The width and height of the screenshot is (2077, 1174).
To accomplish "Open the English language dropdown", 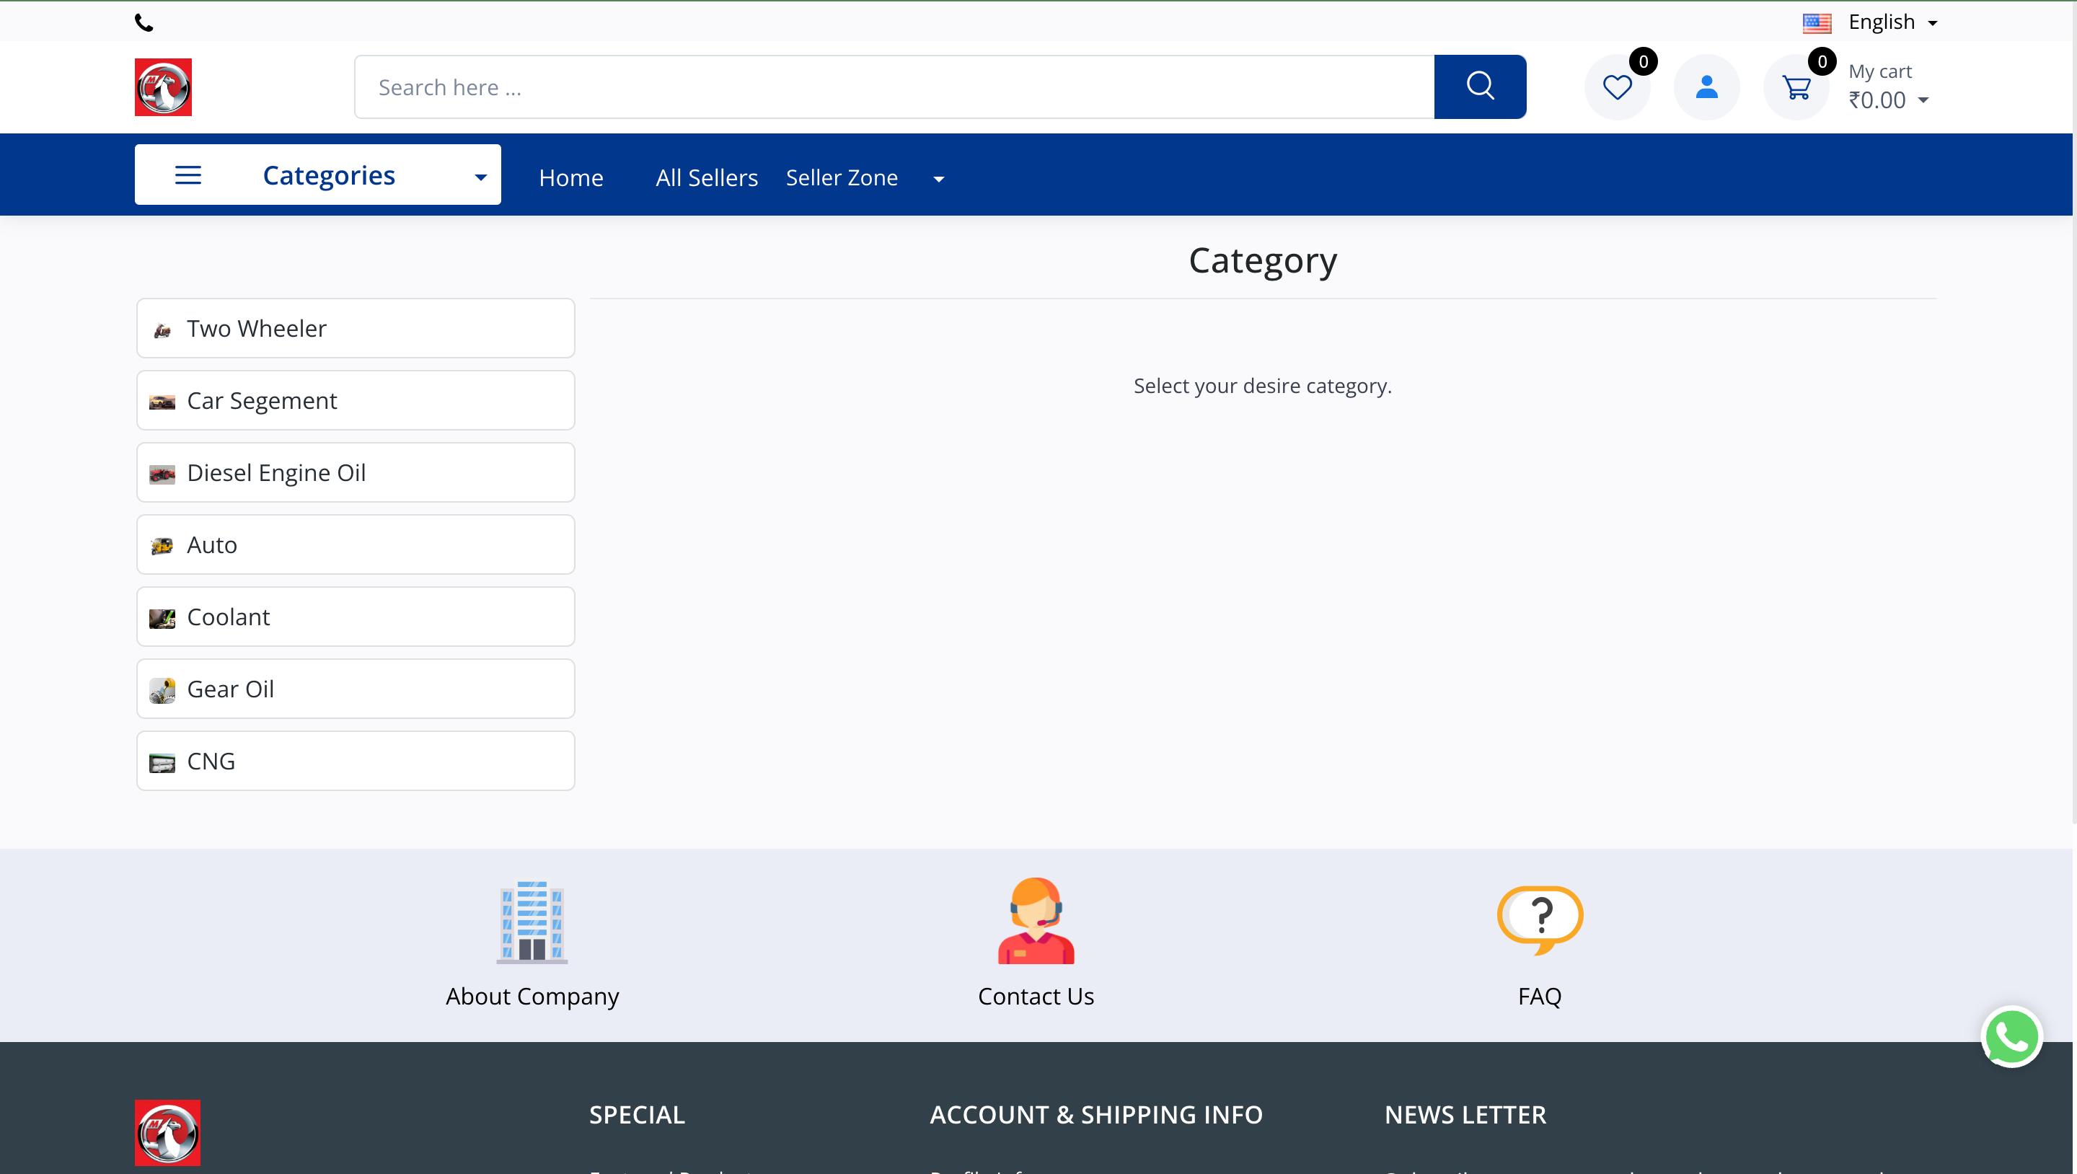I will coord(1880,22).
